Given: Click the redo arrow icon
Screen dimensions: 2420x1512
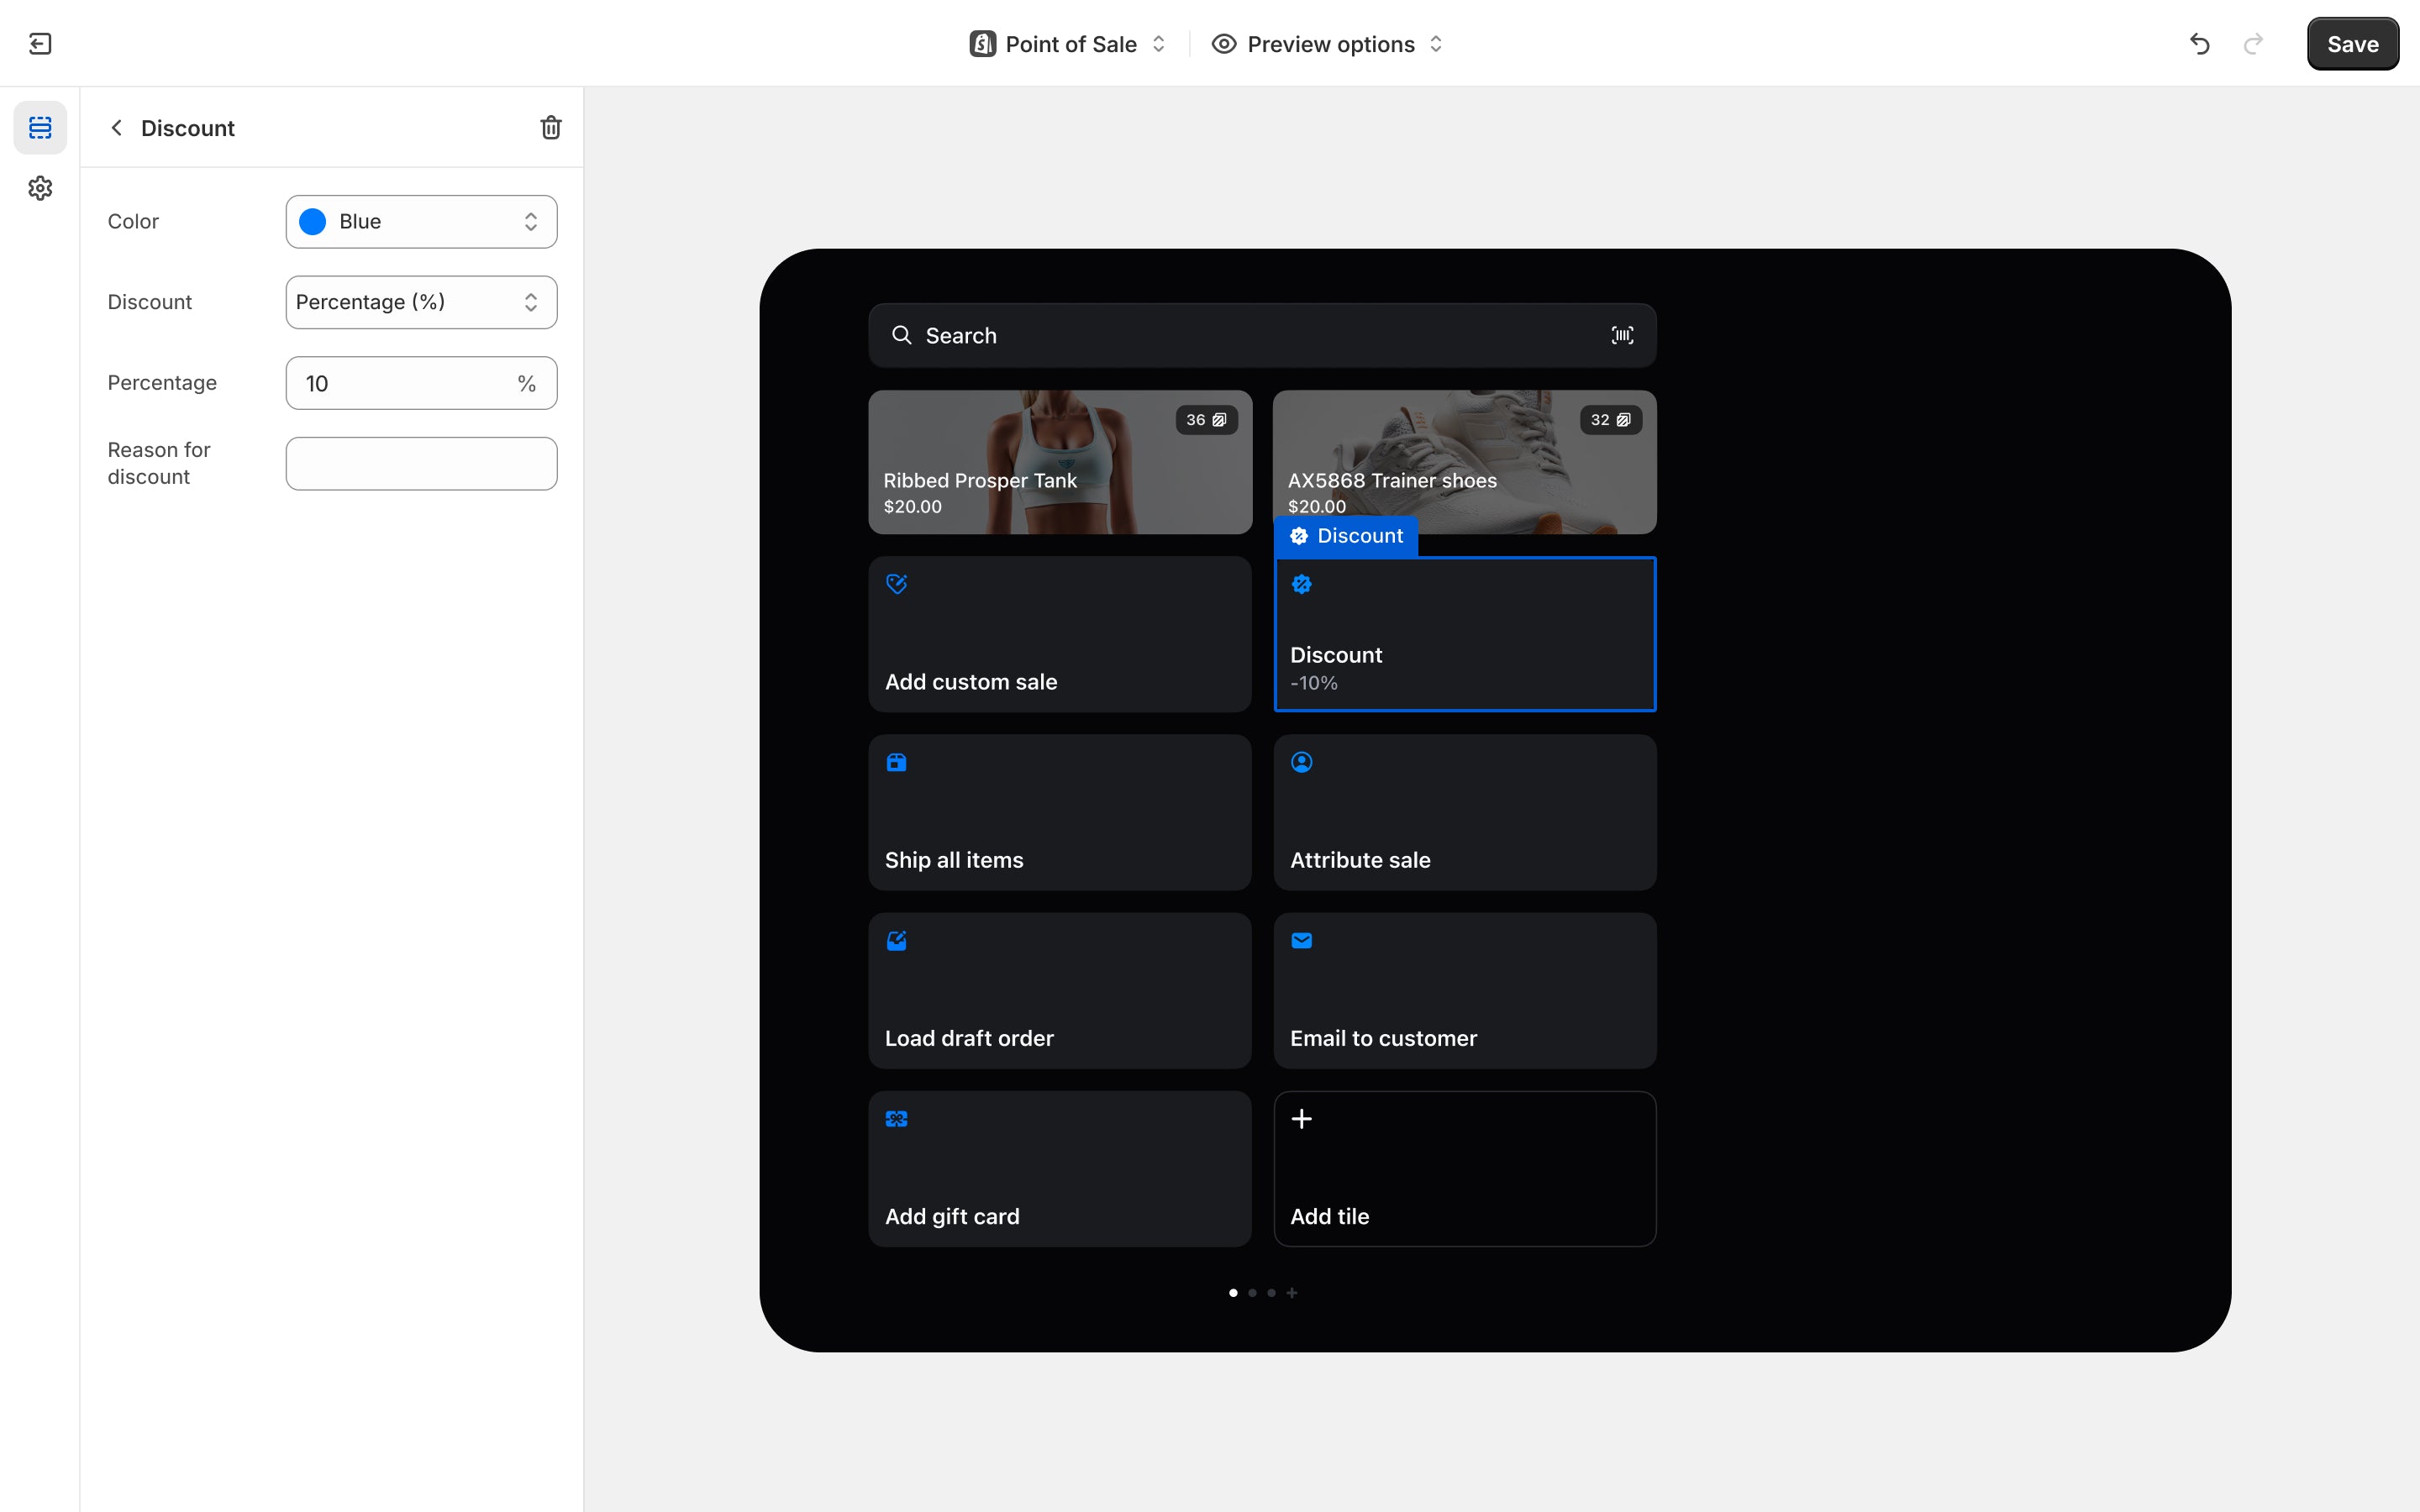Looking at the screenshot, I should click(x=2253, y=44).
